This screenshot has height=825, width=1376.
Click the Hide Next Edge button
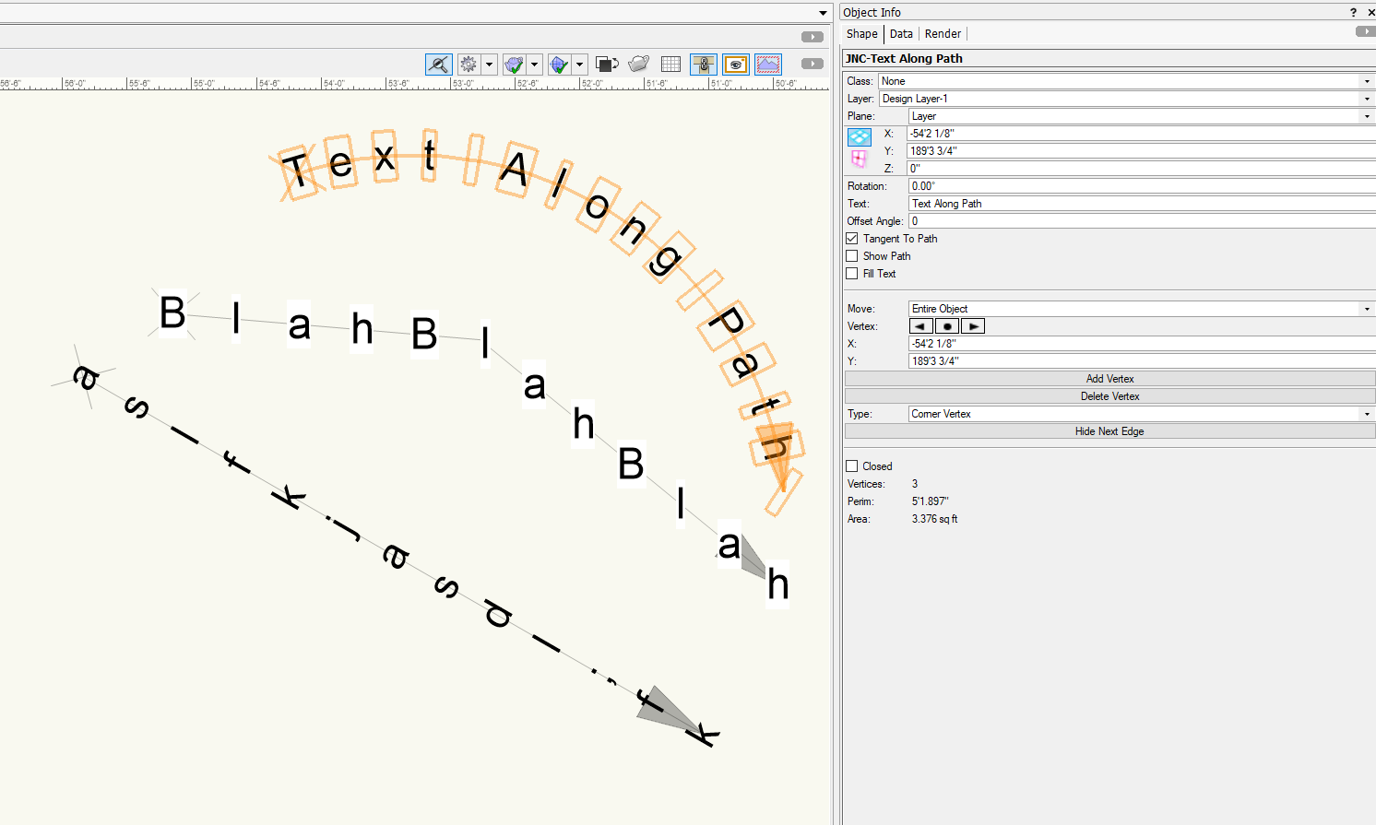(x=1109, y=431)
